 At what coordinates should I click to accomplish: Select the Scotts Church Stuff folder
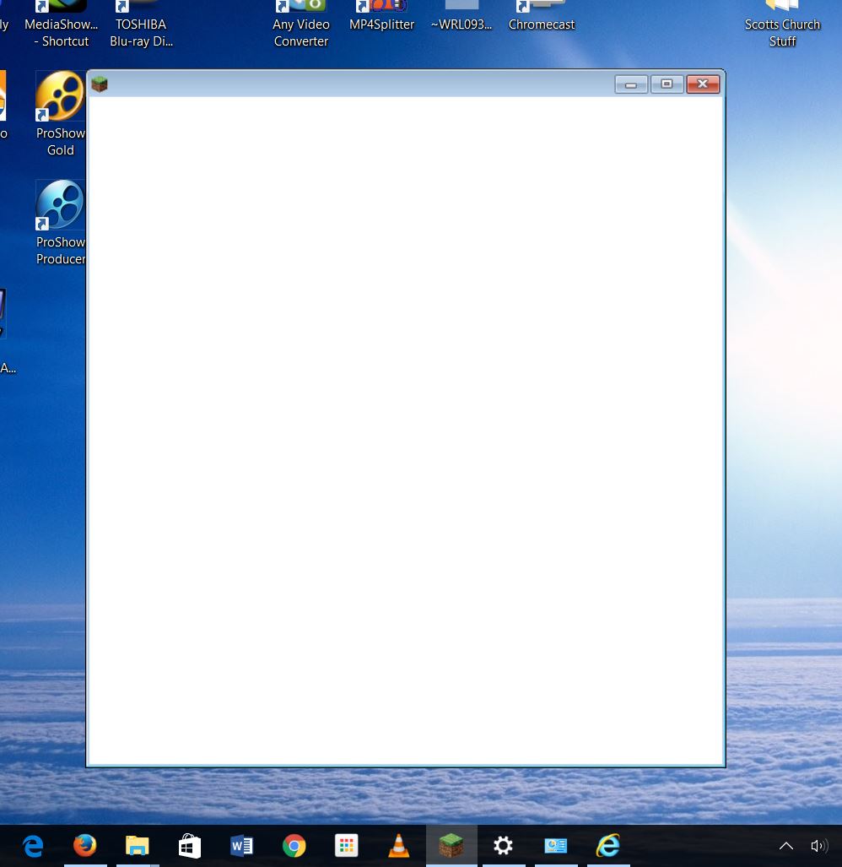[782, 25]
